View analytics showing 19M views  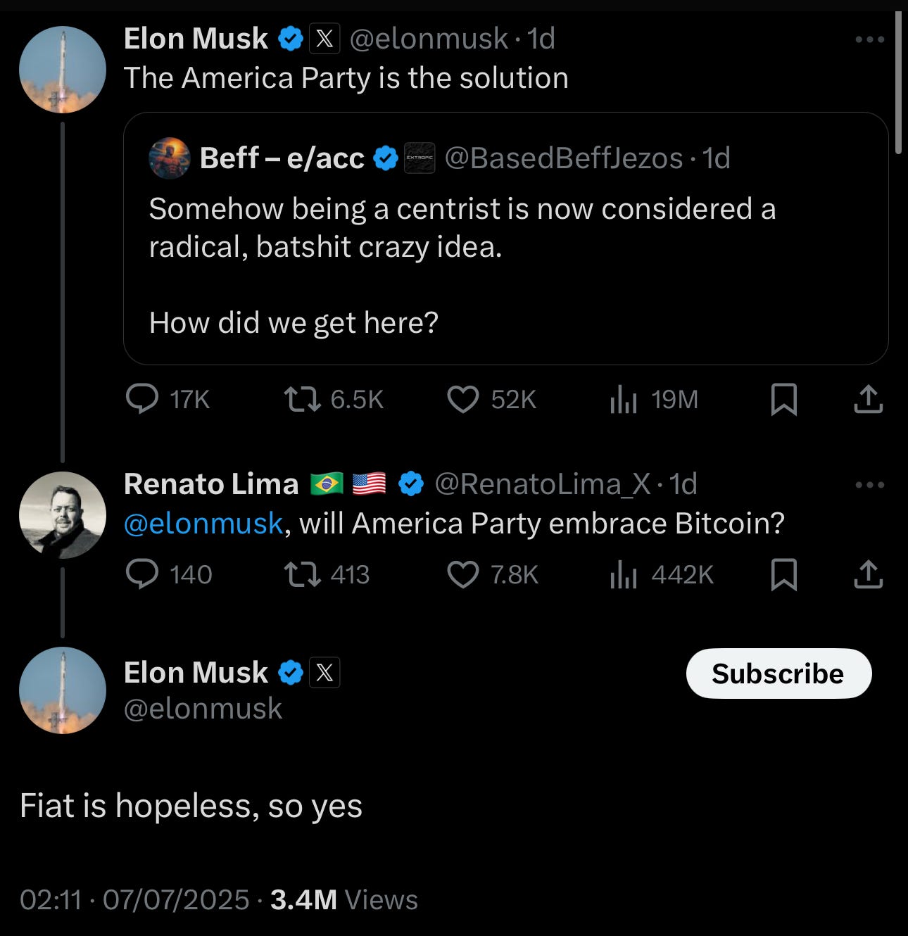point(624,399)
